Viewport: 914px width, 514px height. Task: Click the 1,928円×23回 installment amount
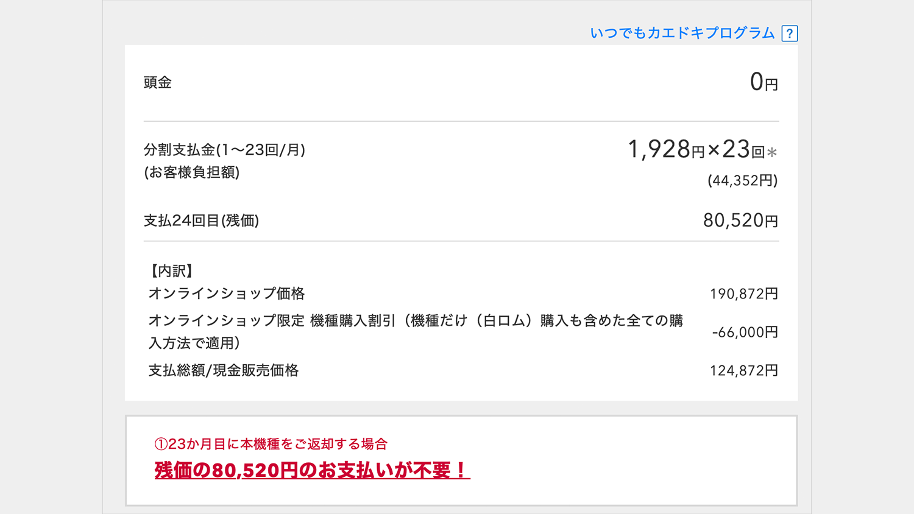click(x=695, y=149)
